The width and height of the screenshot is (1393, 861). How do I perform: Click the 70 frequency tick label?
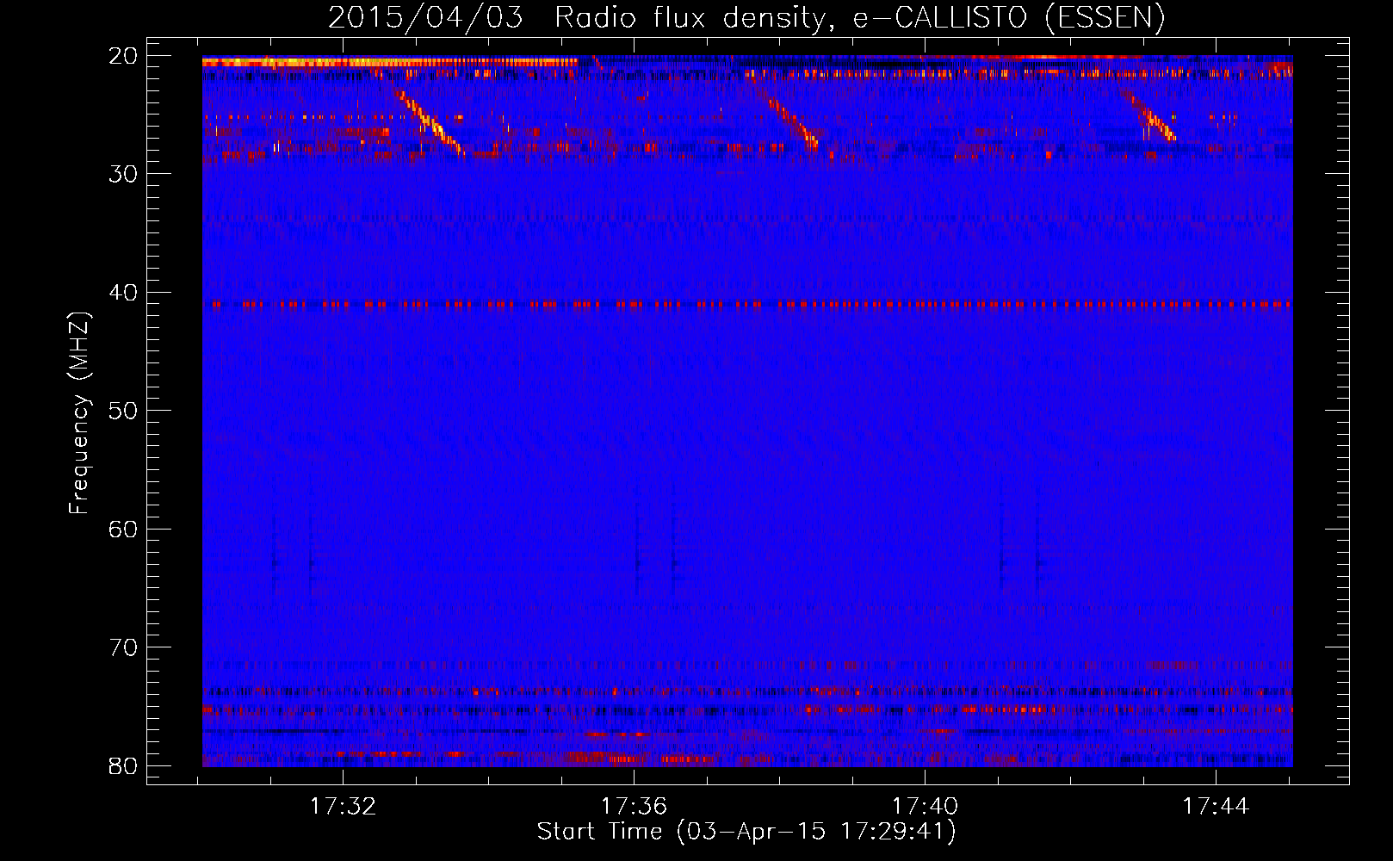pyautogui.click(x=123, y=647)
